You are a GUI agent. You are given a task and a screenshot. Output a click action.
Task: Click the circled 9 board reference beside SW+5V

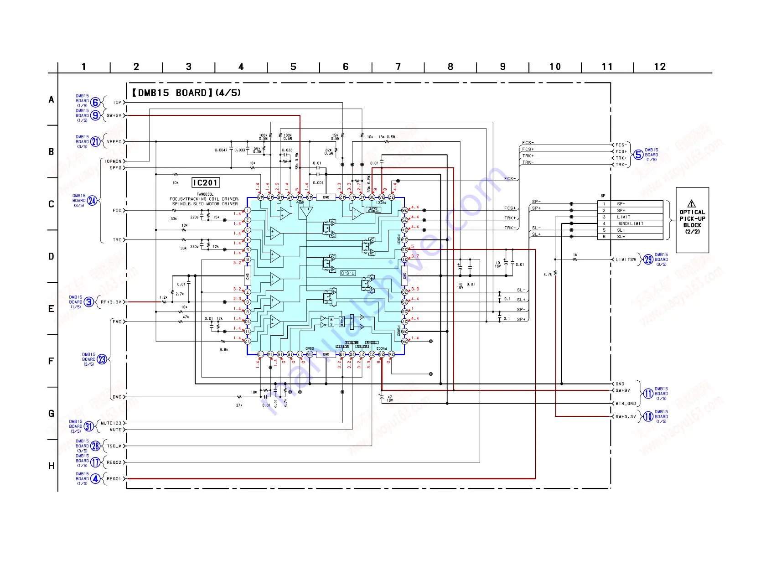(x=95, y=115)
